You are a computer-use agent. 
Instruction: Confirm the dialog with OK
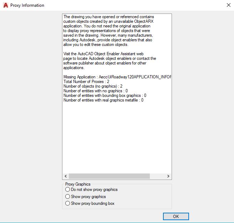click(x=176, y=216)
